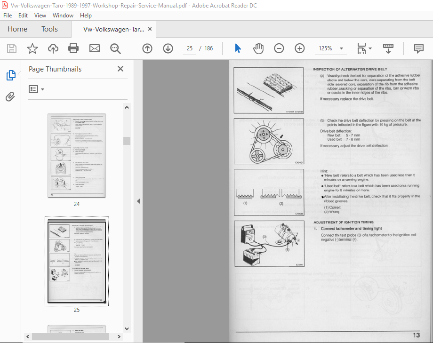Click the "186" total pages text
Image resolution: width=433 pixels, height=343 pixels.
(x=208, y=48)
